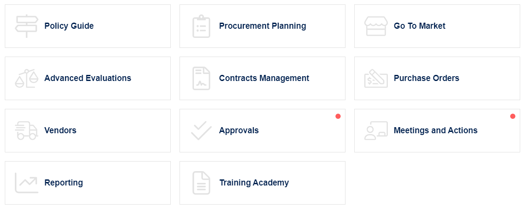
Task: Click the document icon for Training Academy
Action: coord(201,183)
